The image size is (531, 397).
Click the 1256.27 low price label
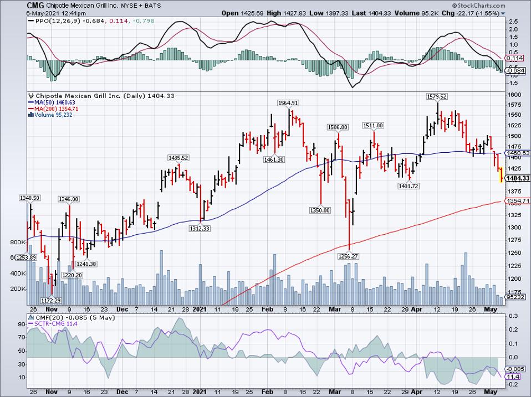pos(348,256)
